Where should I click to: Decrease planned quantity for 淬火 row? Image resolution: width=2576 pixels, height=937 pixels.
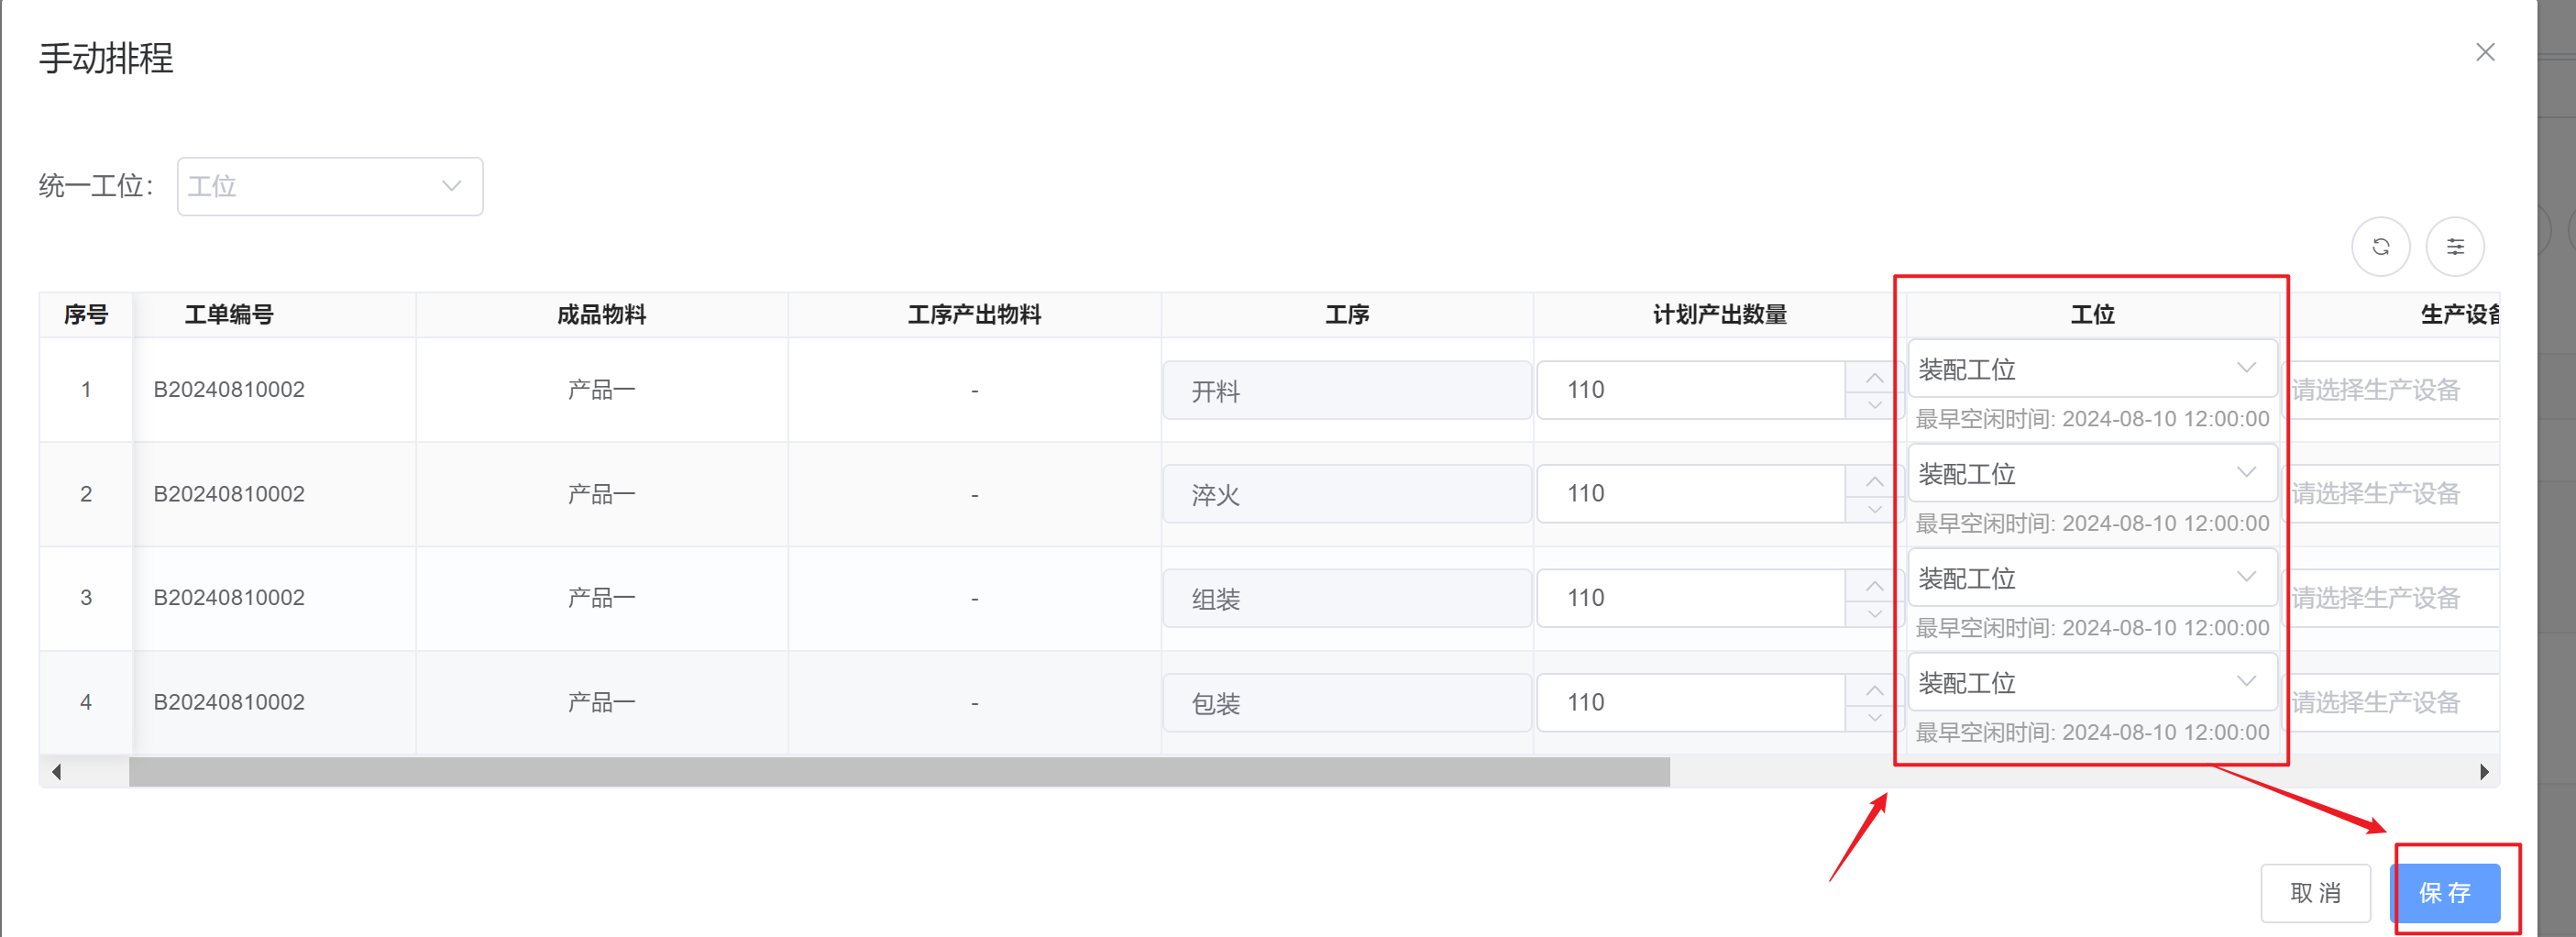(x=1873, y=509)
